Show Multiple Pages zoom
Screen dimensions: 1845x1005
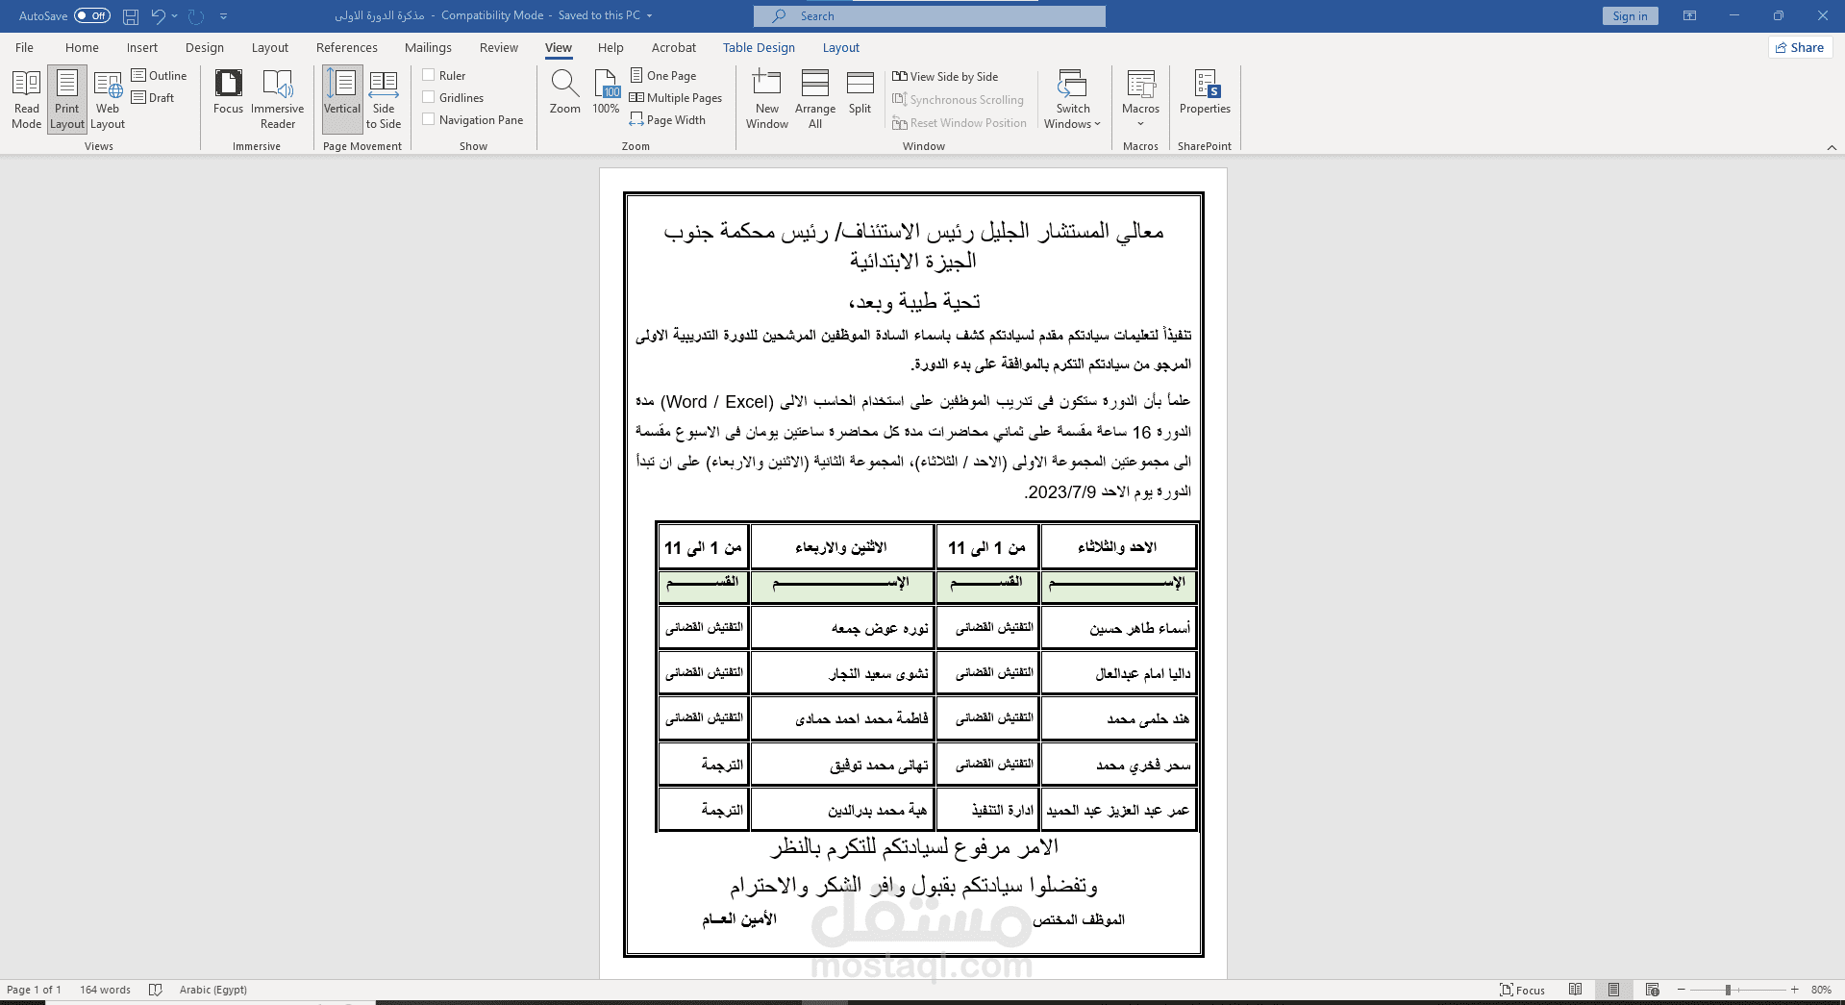point(676,97)
